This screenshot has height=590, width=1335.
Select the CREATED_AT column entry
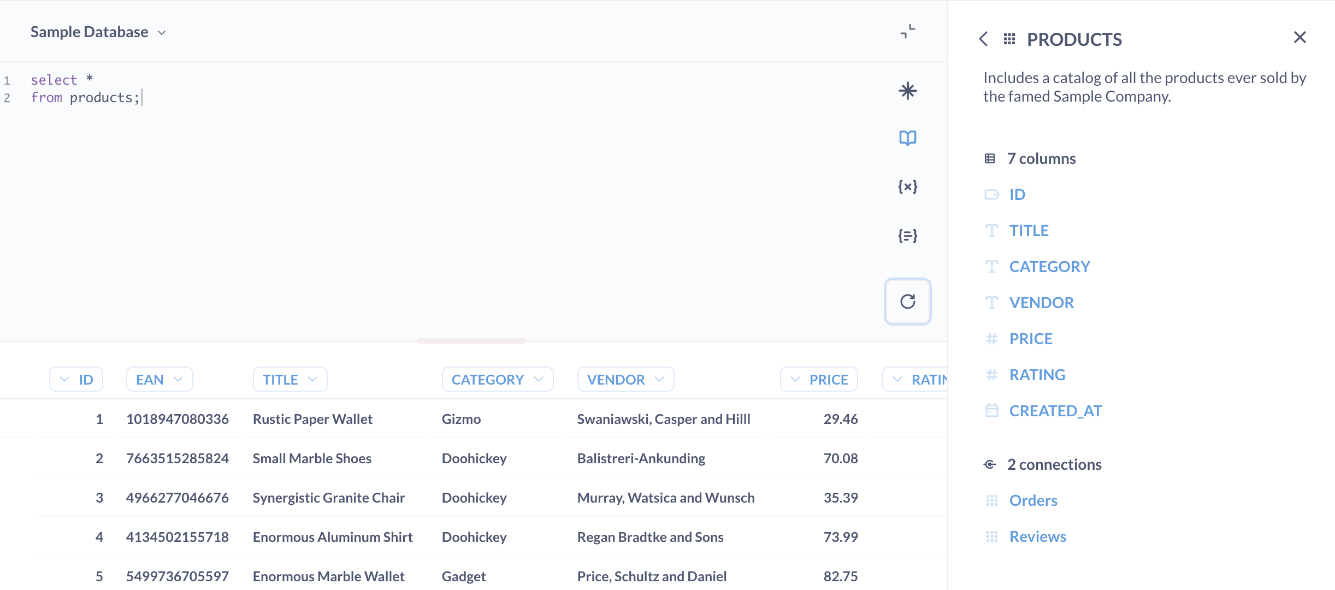pyautogui.click(x=1055, y=410)
